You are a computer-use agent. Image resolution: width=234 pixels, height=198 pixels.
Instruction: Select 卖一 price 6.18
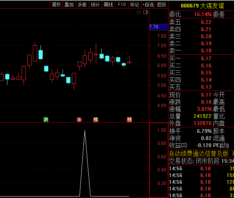coord(206,51)
